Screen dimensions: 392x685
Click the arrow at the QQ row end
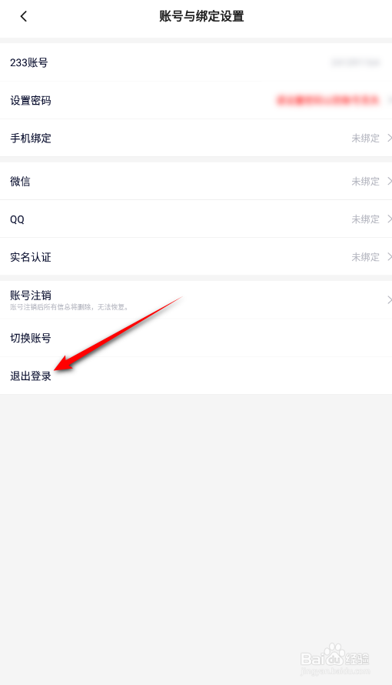[390, 219]
